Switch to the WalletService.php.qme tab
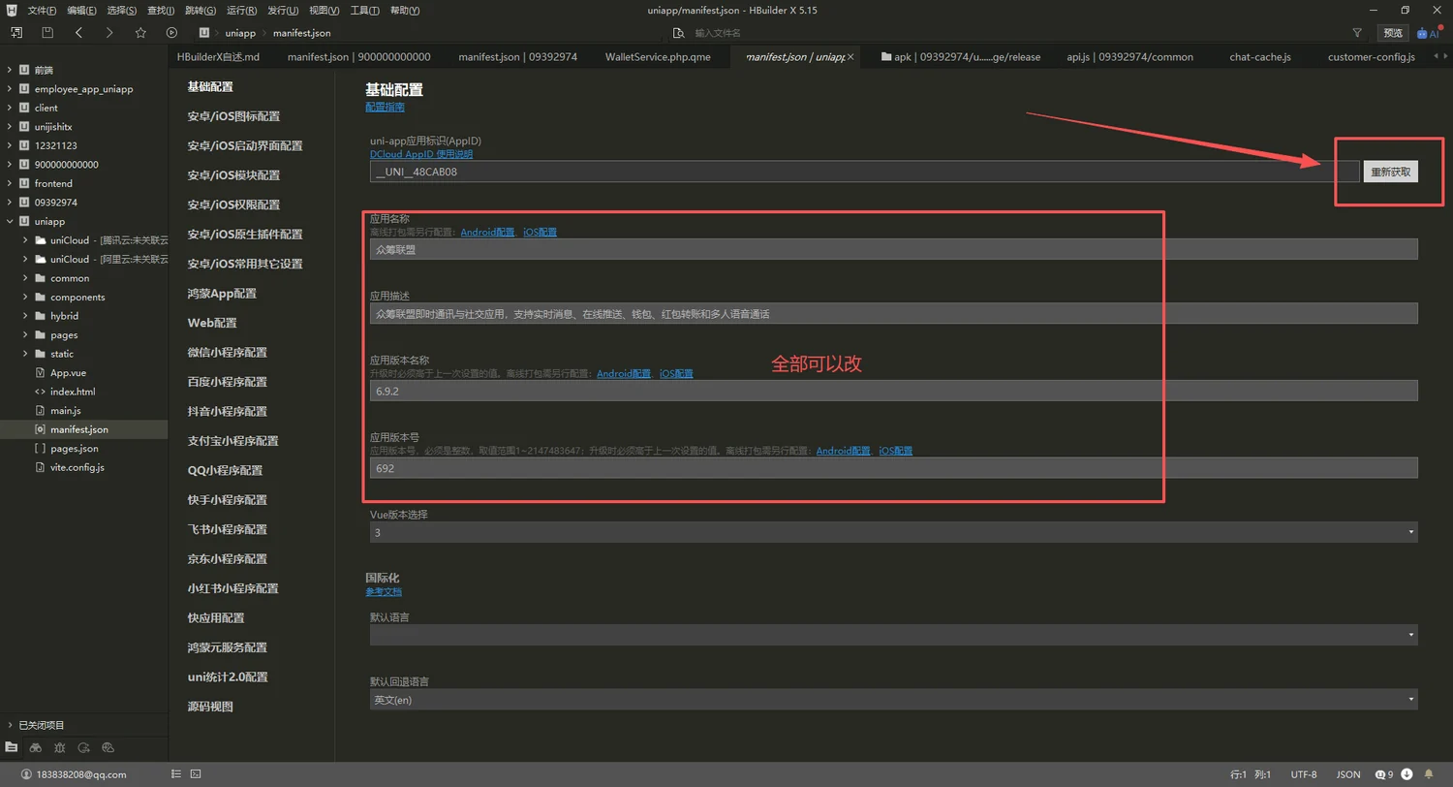This screenshot has width=1453, height=787. [658, 57]
